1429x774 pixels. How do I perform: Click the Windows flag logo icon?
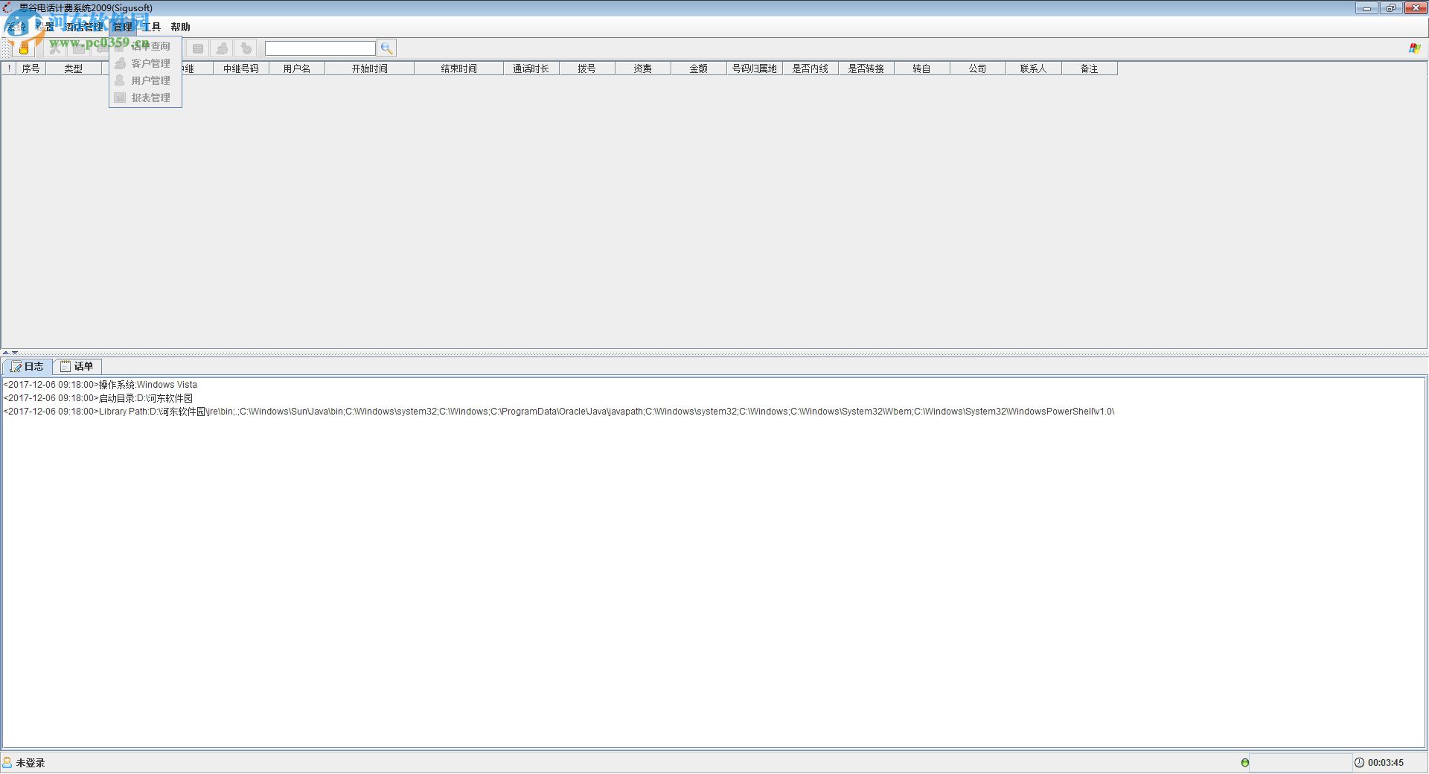(x=1415, y=48)
